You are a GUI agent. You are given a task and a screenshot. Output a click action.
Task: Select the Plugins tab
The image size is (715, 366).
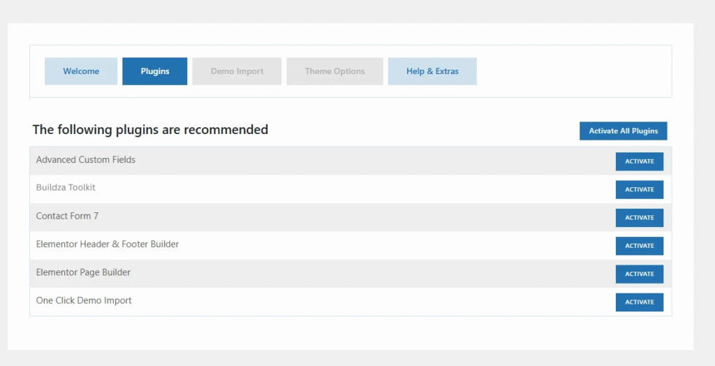coord(154,71)
